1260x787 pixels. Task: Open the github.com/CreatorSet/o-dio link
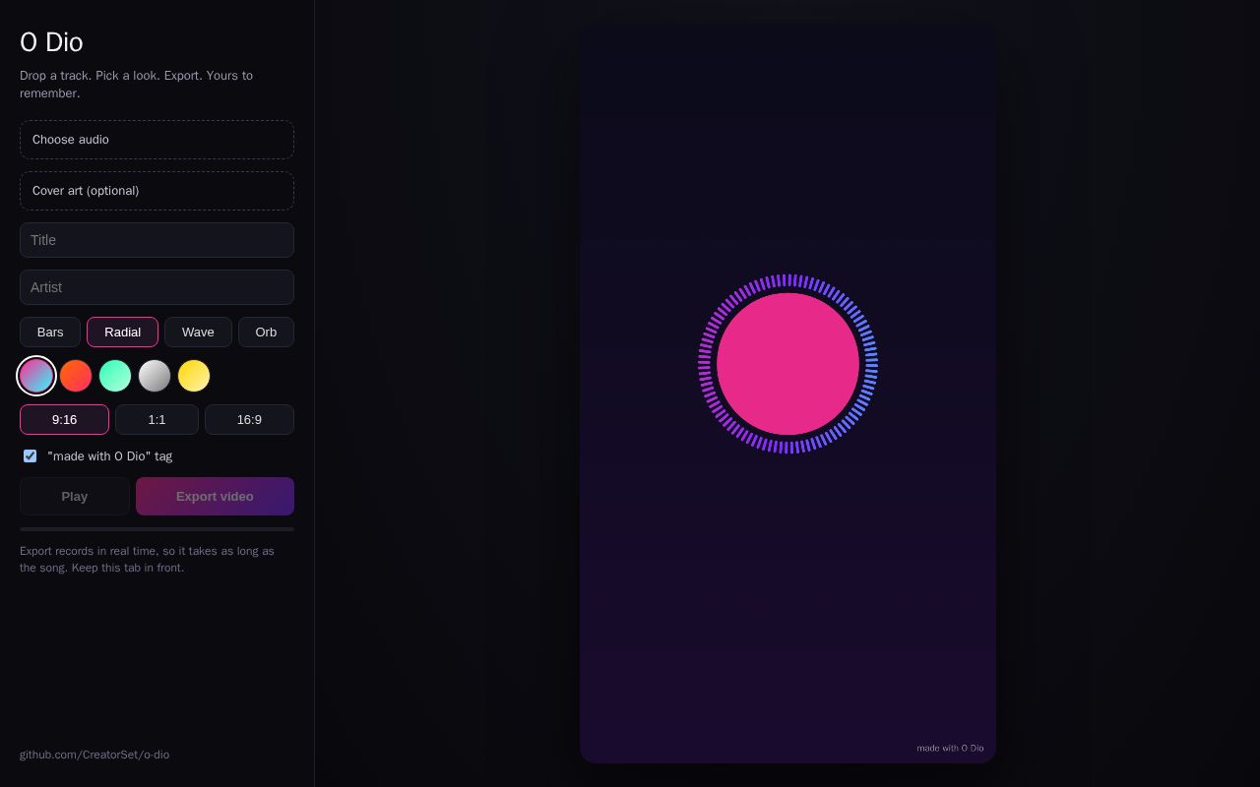(94, 755)
